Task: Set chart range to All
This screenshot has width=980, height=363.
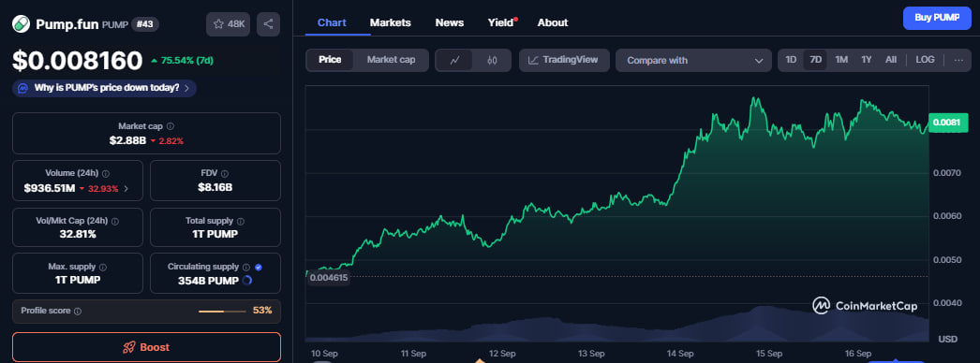Action: click(891, 60)
